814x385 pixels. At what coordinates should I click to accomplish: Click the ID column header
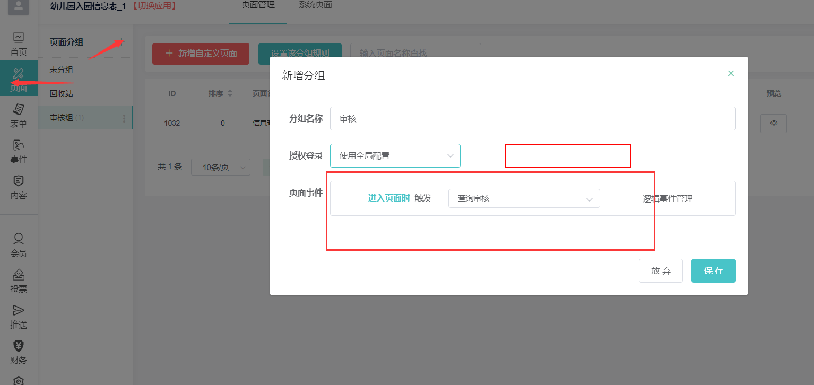[x=172, y=93]
